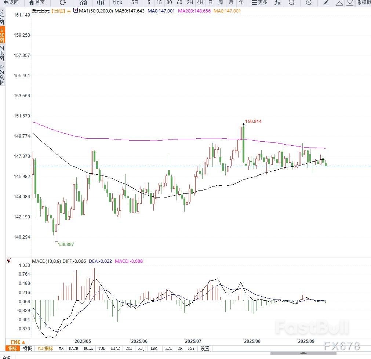Toggle the tick chart view

coord(117,3)
